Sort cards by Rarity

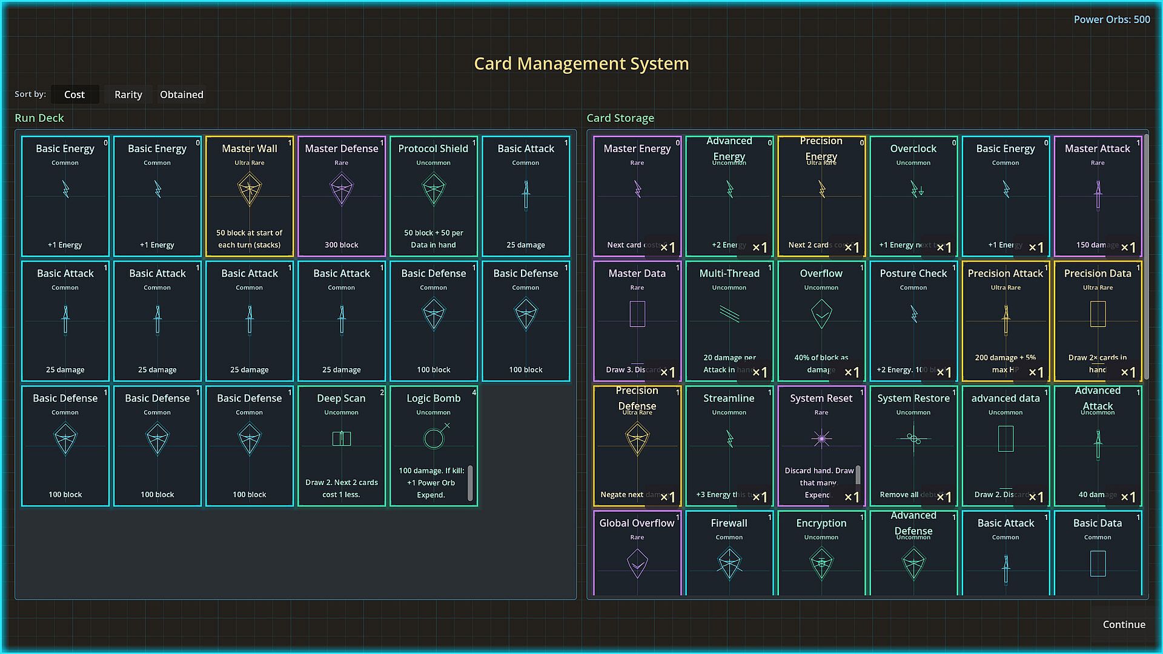pos(128,94)
